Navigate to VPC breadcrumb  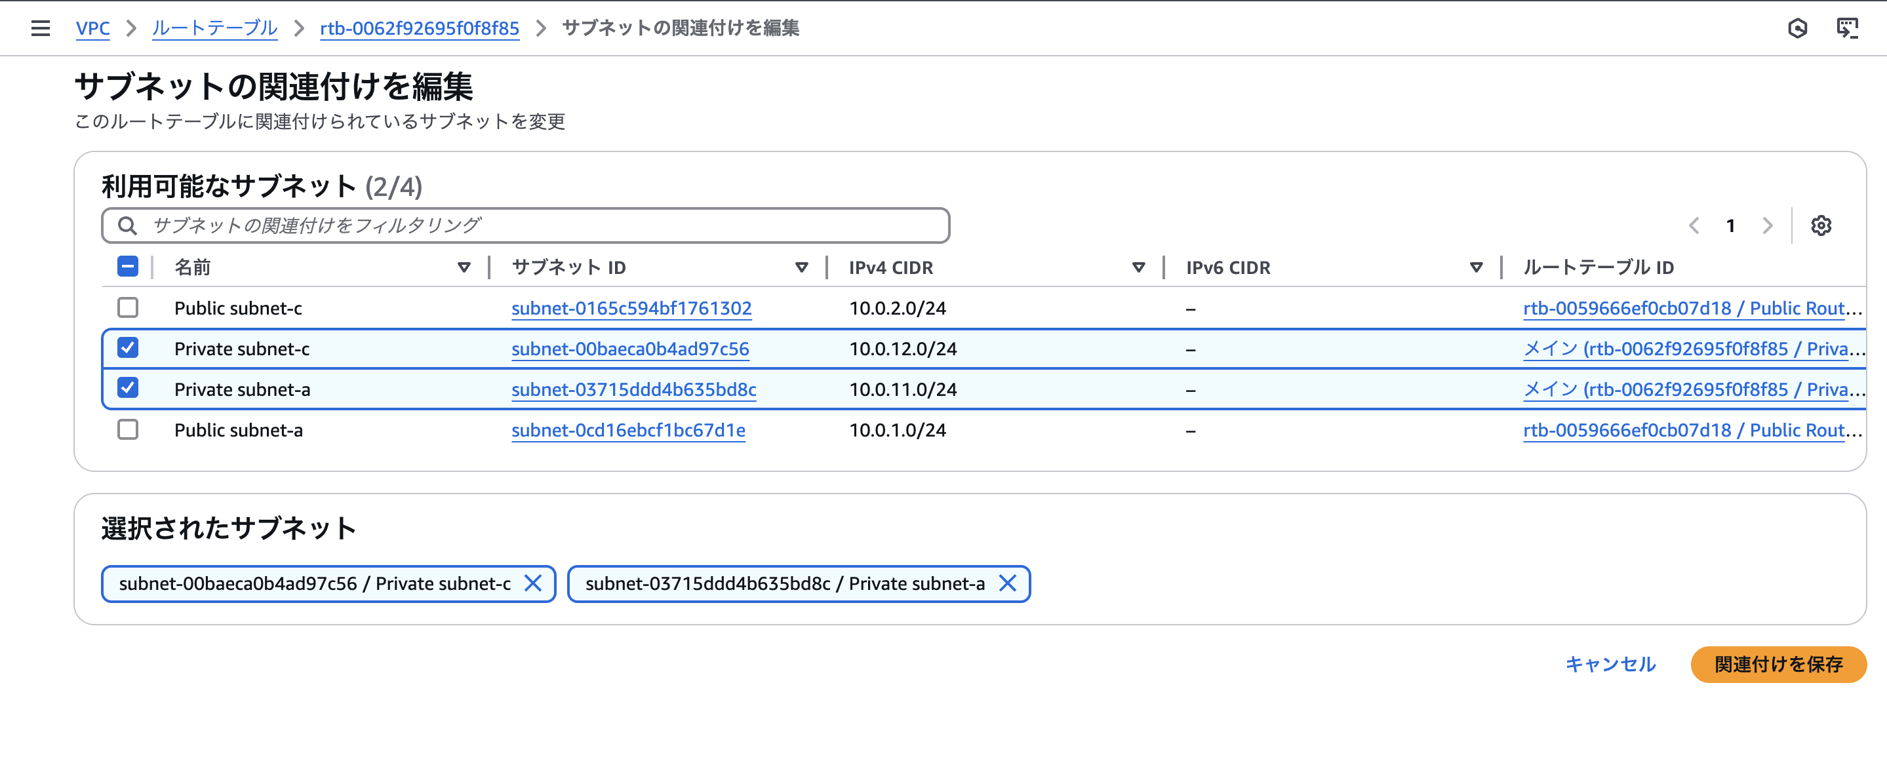pos(92,28)
